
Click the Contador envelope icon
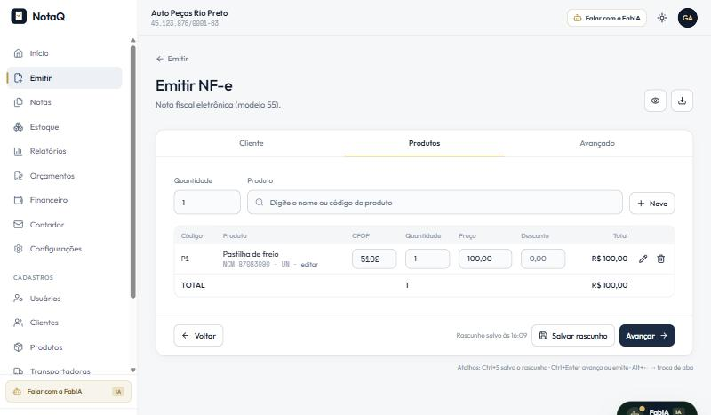coord(18,225)
